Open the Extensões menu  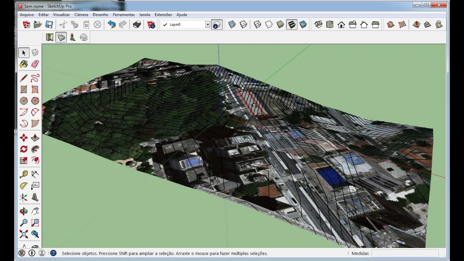click(163, 15)
